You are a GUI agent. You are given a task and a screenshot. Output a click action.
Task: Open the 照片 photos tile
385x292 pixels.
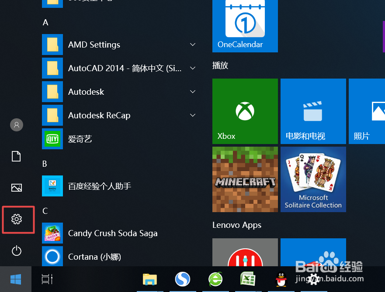[367, 111]
